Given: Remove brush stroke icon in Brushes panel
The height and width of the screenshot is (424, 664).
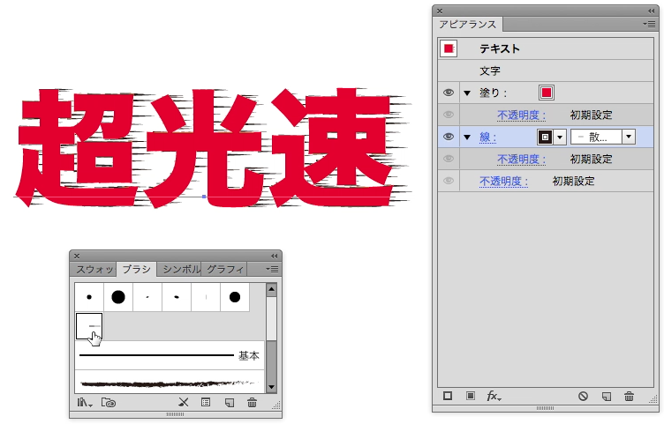Looking at the screenshot, I should 184,403.
